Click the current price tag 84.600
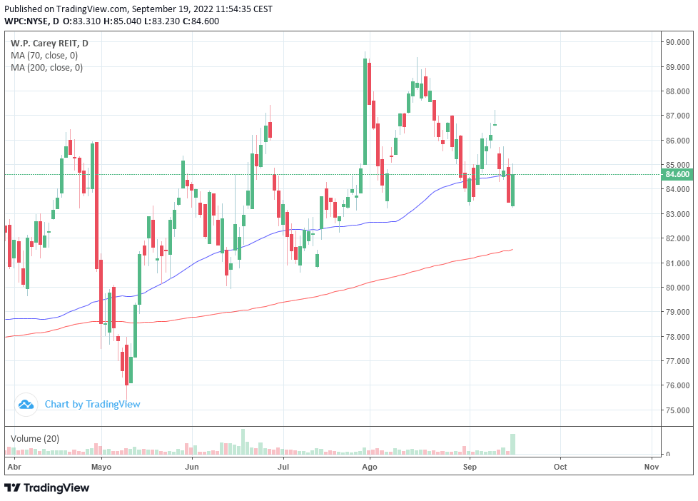 677,175
